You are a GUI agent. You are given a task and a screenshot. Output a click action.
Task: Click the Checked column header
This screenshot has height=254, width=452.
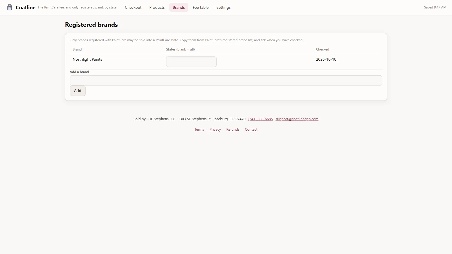(x=322, y=49)
